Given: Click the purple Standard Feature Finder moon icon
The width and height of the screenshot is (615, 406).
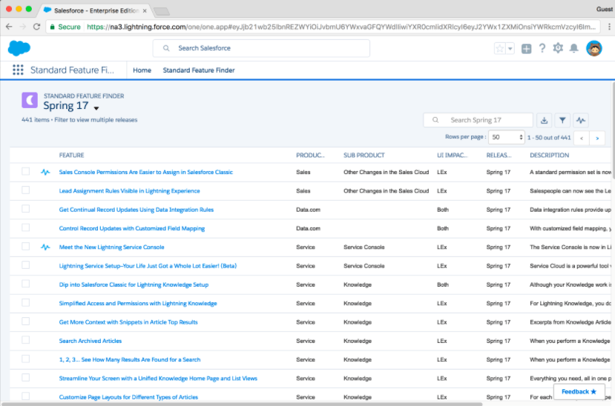Looking at the screenshot, I should [x=30, y=100].
